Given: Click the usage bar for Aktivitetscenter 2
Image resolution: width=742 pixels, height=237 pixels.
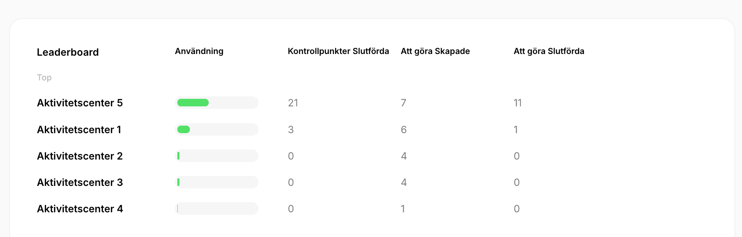Looking at the screenshot, I should 217,156.
